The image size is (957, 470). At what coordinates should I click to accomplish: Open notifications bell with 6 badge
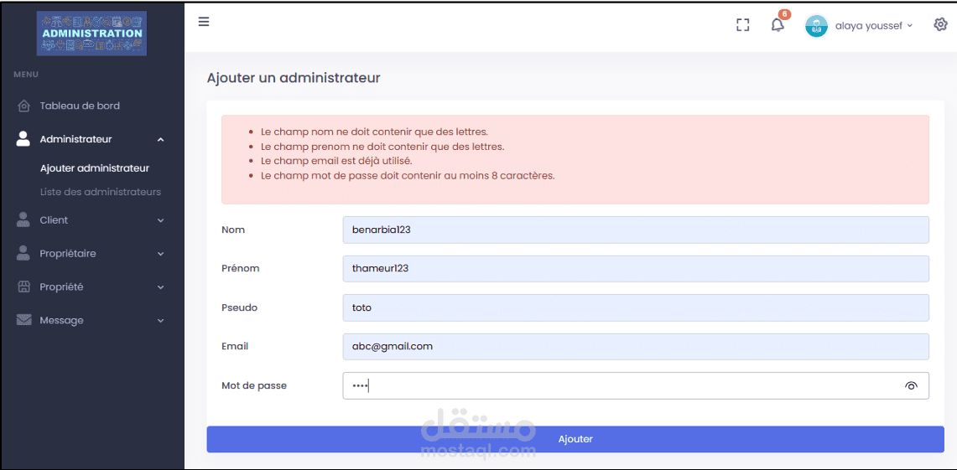[x=778, y=23]
